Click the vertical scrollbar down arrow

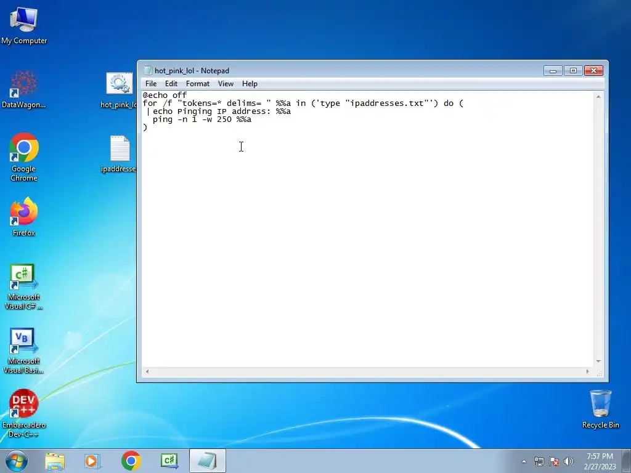(598, 362)
